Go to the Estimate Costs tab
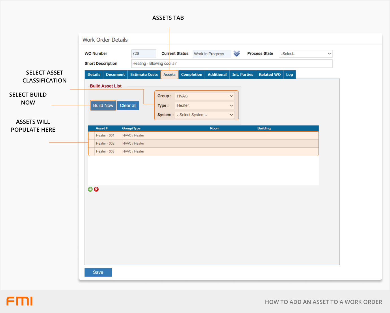 click(x=144, y=75)
